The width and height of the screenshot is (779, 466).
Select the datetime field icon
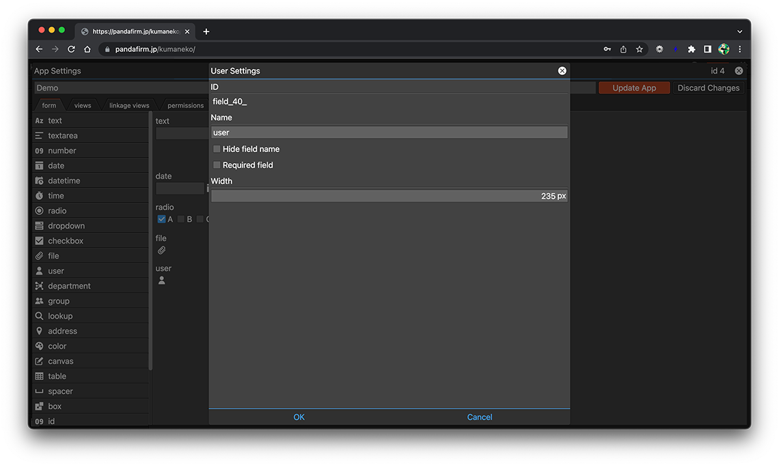[x=39, y=181]
